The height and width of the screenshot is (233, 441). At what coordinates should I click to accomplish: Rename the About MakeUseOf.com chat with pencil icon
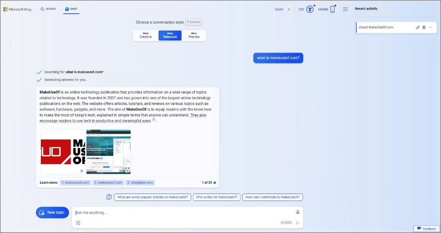pos(417,28)
